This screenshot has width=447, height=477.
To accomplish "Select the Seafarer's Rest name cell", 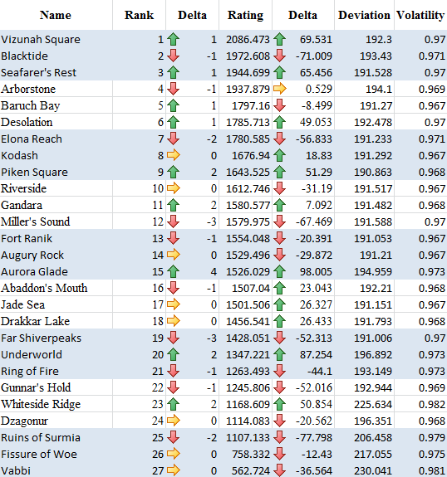I will click(56, 72).
